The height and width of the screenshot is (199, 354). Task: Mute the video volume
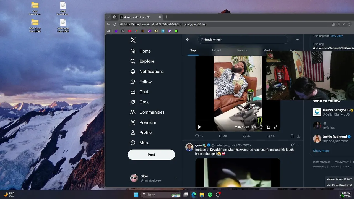coord(254,127)
